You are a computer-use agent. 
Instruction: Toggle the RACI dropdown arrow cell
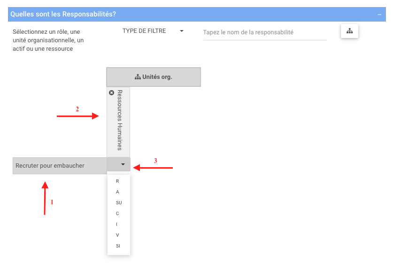point(123,164)
